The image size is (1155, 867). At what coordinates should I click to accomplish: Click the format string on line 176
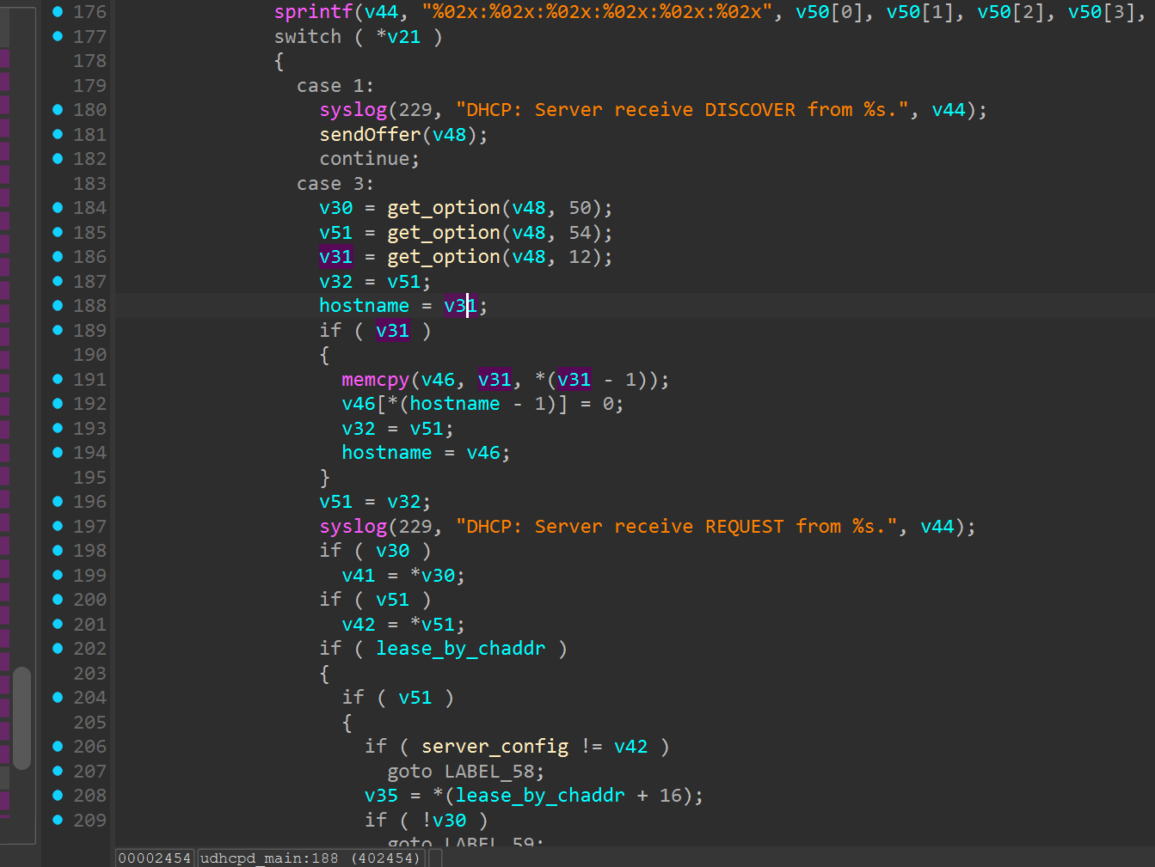coord(597,12)
